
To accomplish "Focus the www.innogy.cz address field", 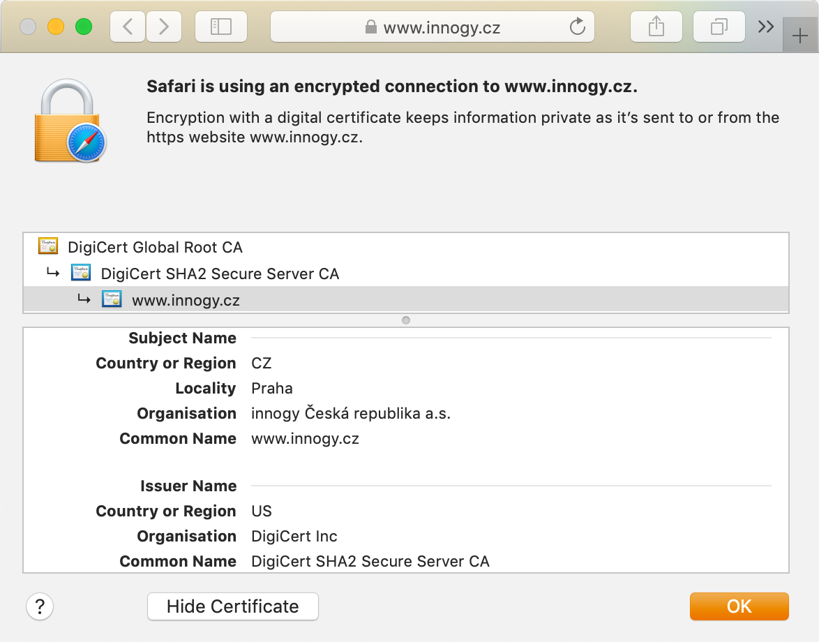I will click(x=433, y=27).
